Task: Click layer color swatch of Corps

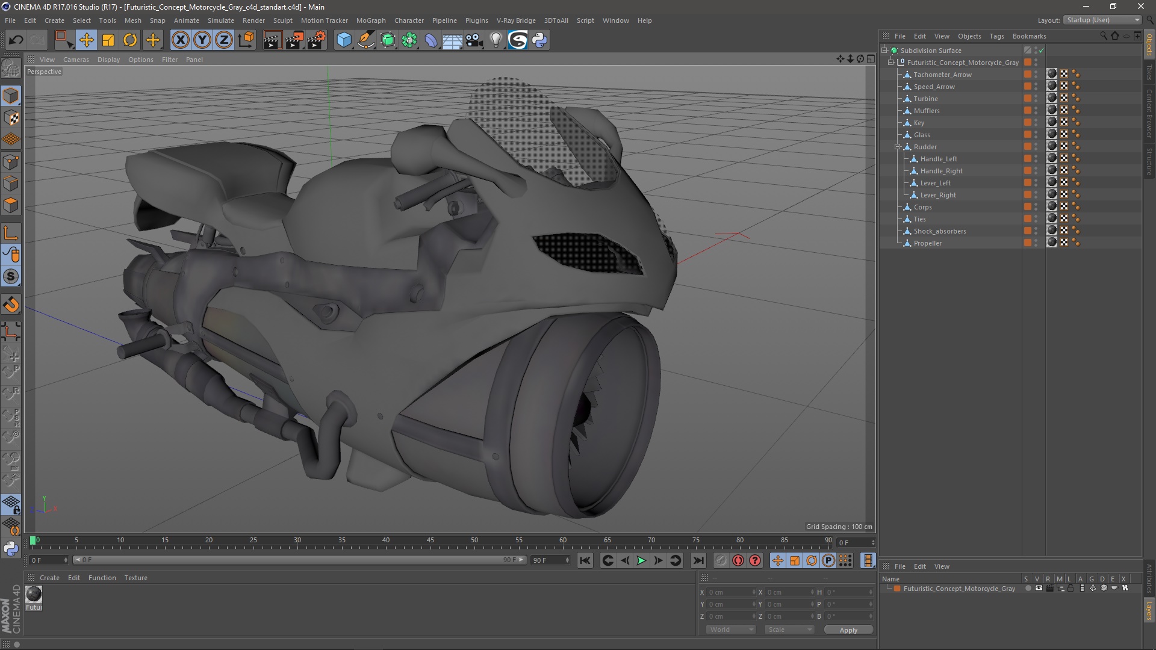Action: pos(1028,206)
